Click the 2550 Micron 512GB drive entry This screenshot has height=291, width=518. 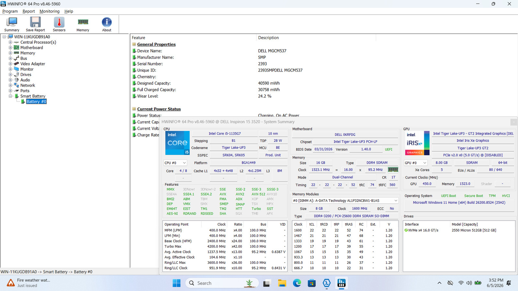pyautogui.click(x=474, y=230)
